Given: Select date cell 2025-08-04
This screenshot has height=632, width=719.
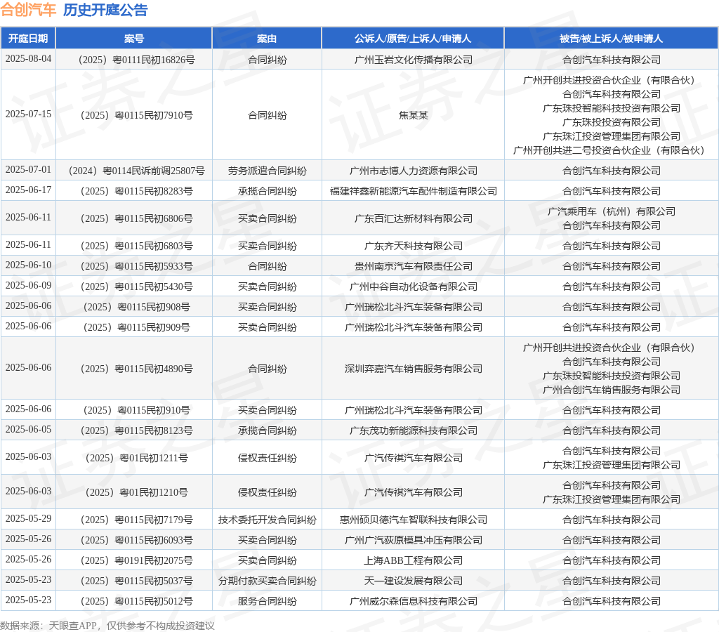Looking at the screenshot, I should (x=28, y=59).
